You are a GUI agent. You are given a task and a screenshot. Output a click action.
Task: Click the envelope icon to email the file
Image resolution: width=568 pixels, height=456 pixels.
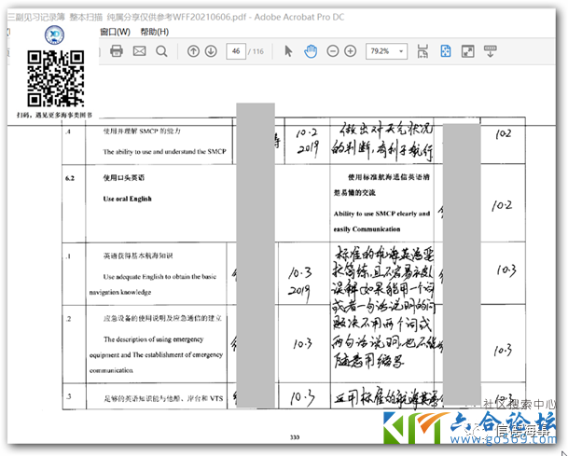(x=139, y=50)
